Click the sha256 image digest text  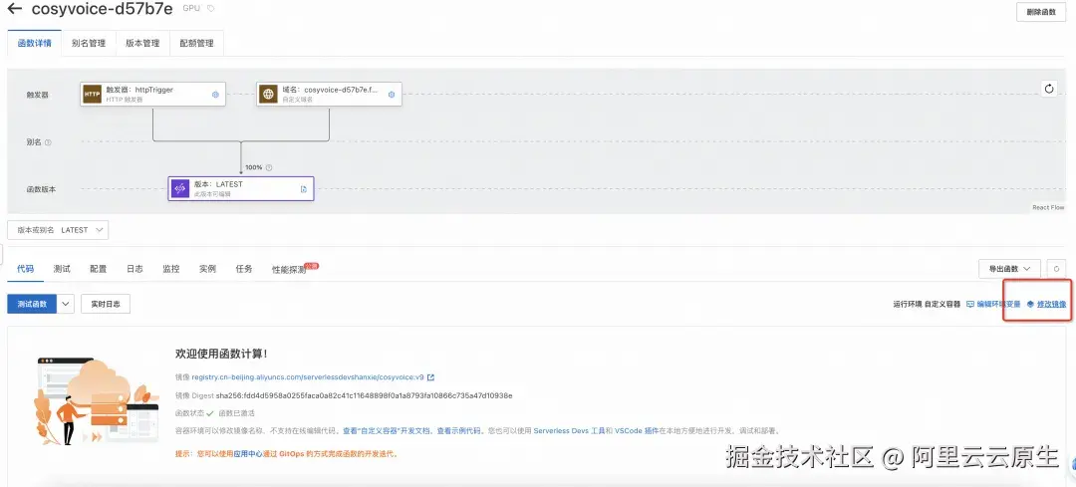coord(364,395)
